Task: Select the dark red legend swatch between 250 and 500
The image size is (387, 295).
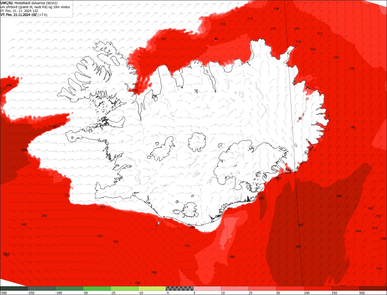Action: pos(346,289)
